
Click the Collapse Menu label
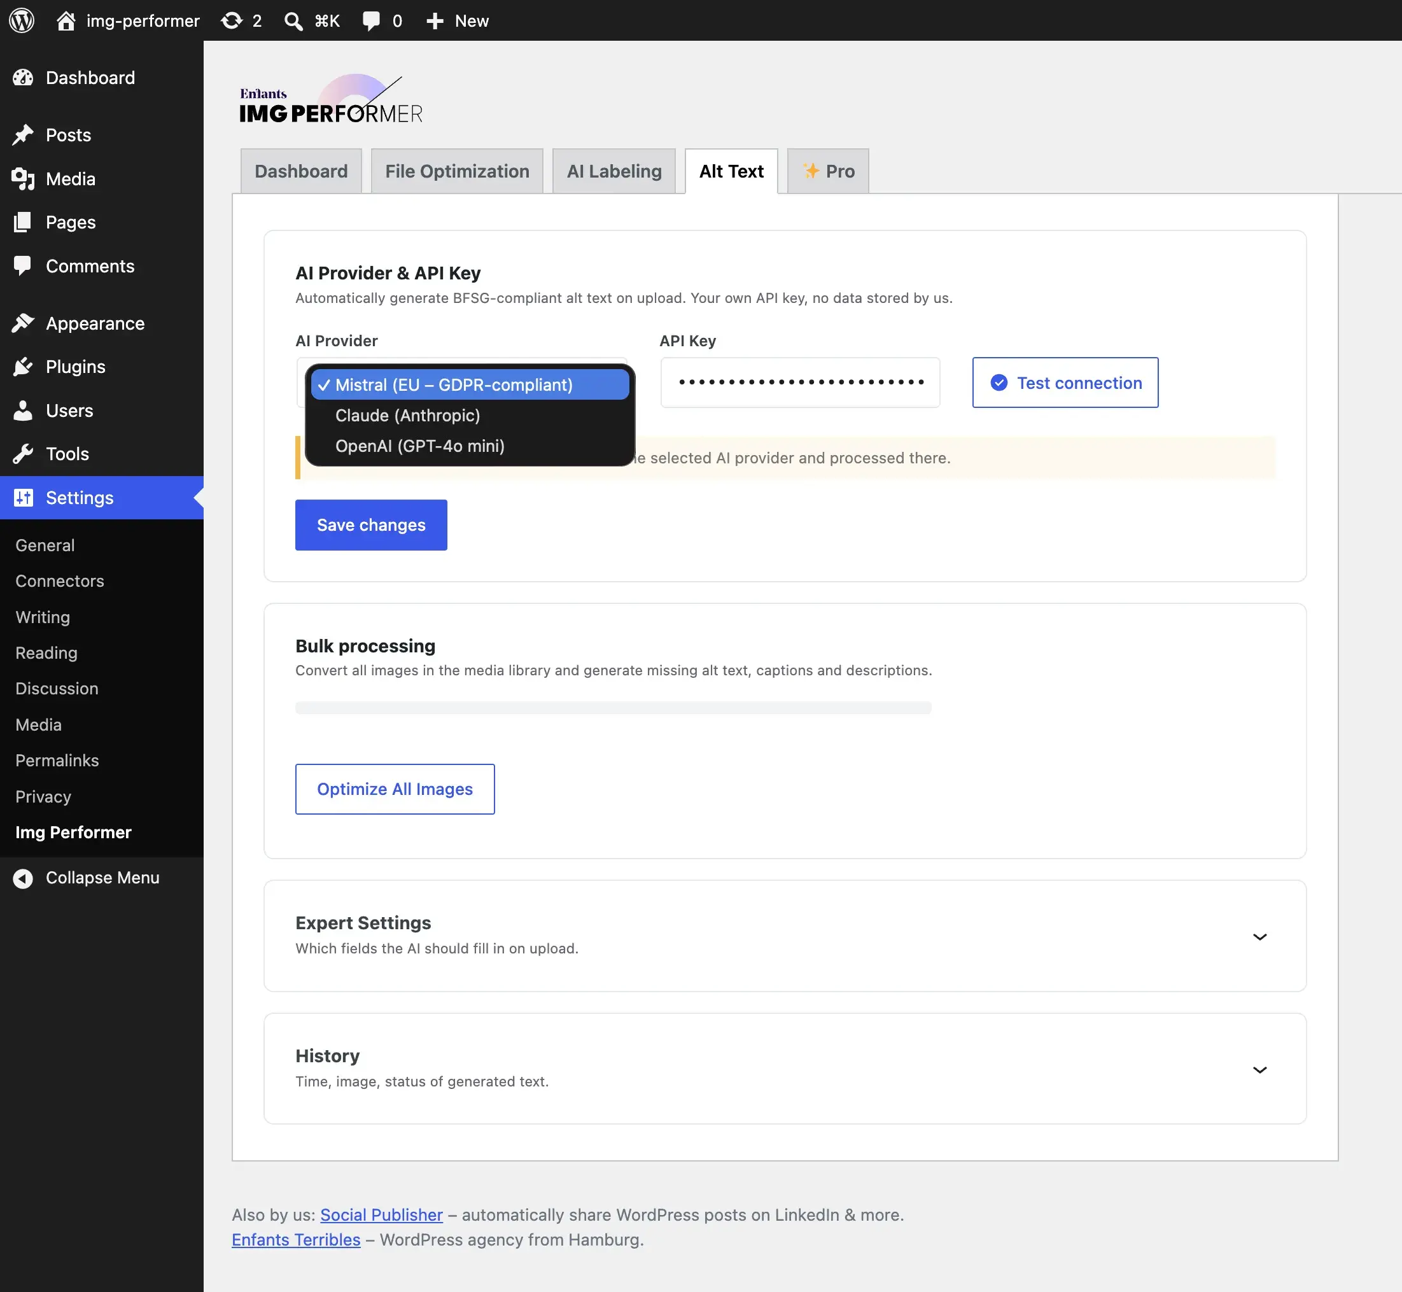tap(102, 878)
